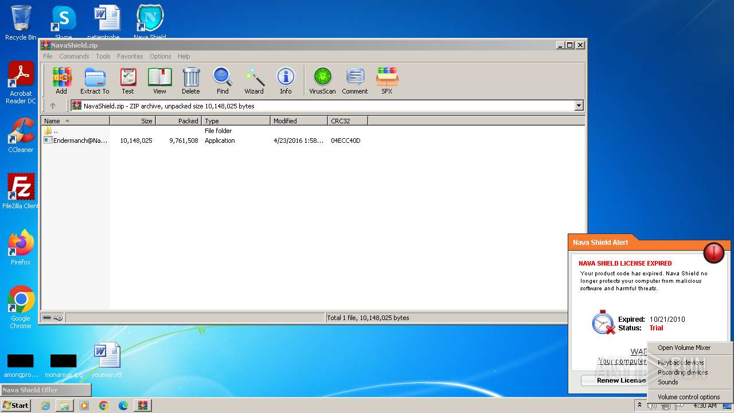The image size is (734, 413).
Task: Select the FileZilla Client desktop icon
Action: pyautogui.click(x=21, y=192)
